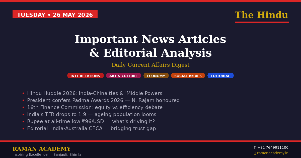Viewport: 301px width, 158px height.
Task: Select the 'Important News Articles' heading line
Action: 150,39
